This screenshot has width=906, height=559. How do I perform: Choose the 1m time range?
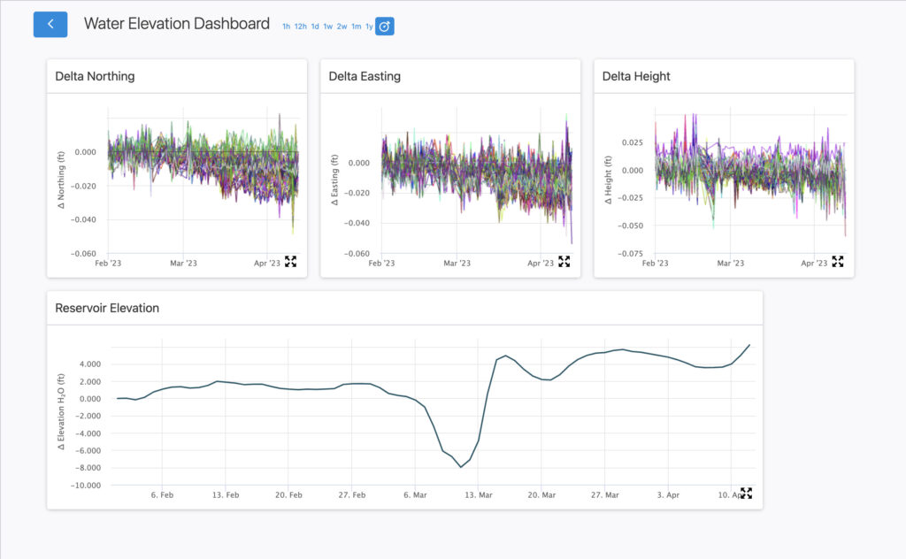(356, 27)
